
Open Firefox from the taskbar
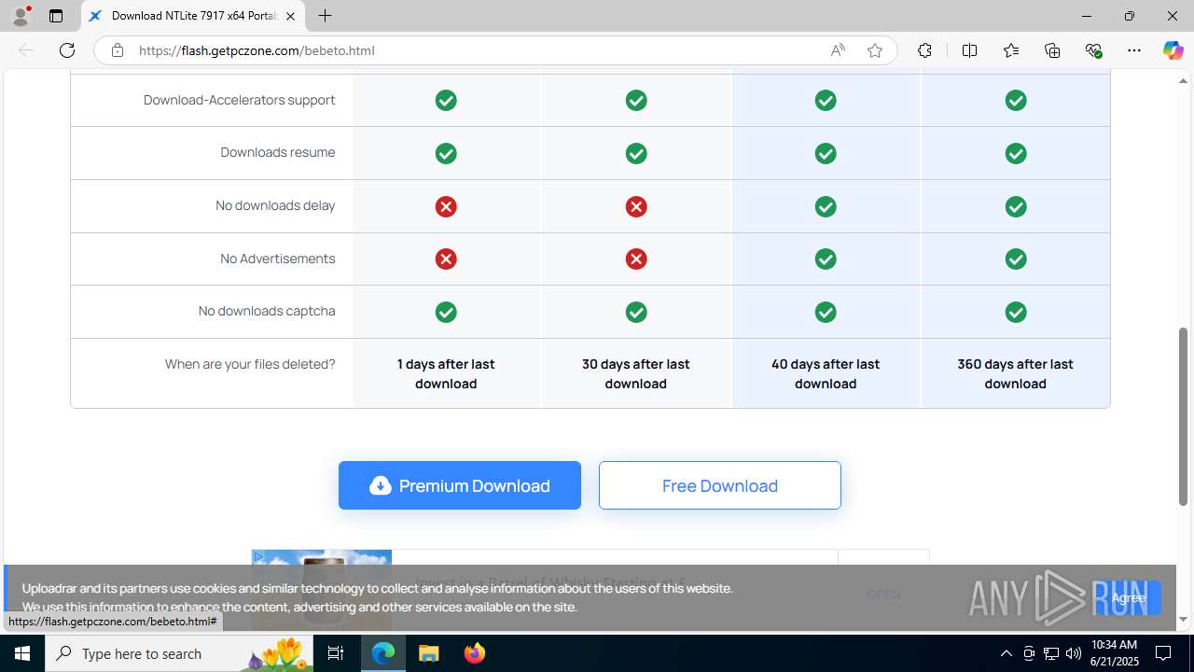pyautogui.click(x=475, y=653)
